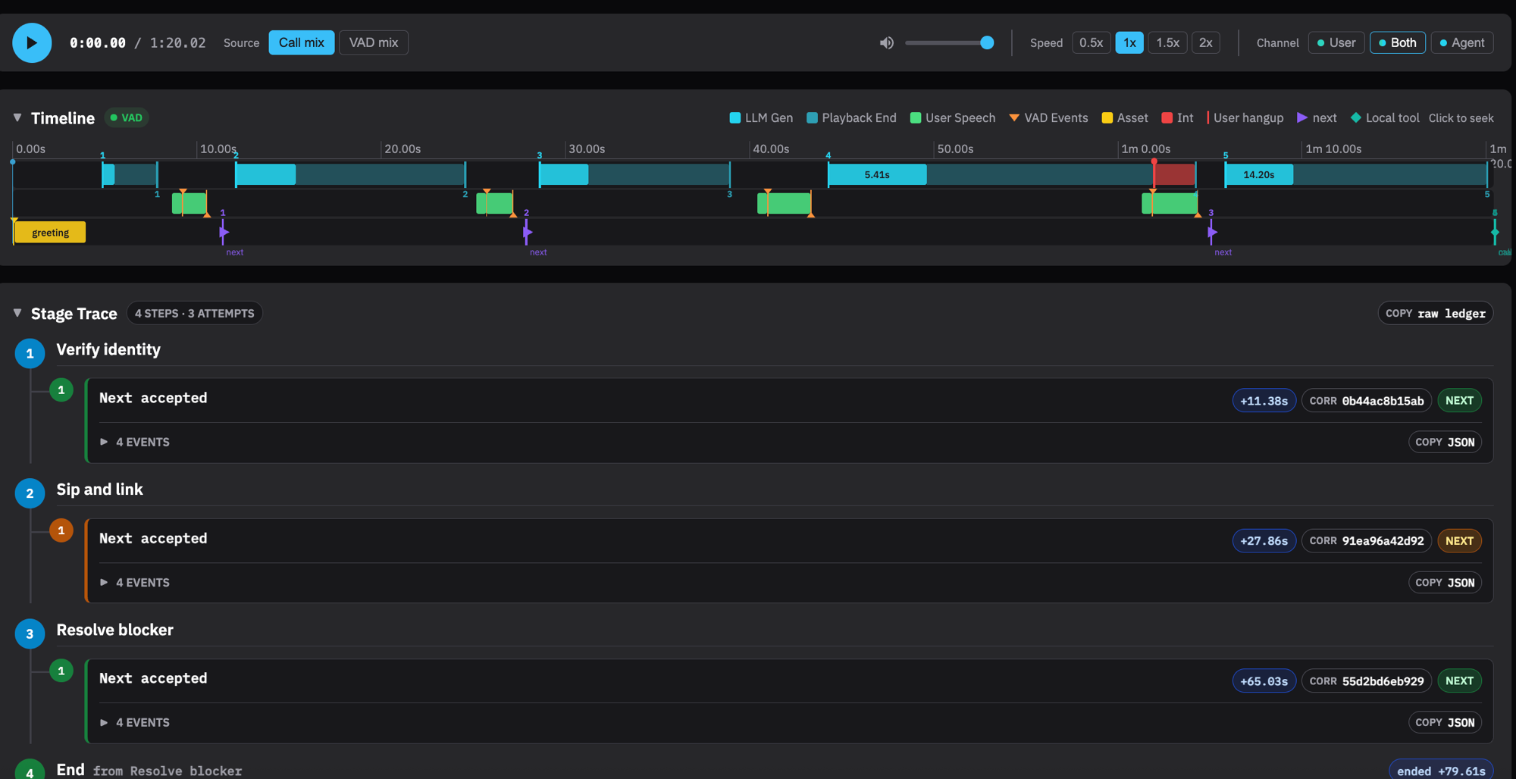The width and height of the screenshot is (1516, 779).
Task: Click the next legend arrow icon
Action: coord(1301,117)
